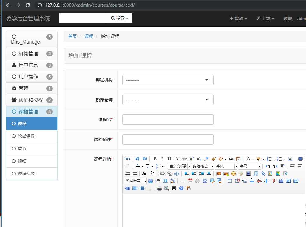The image size is (306, 227).
Task: Open 认证和授权 sidebar section
Action: (32, 100)
